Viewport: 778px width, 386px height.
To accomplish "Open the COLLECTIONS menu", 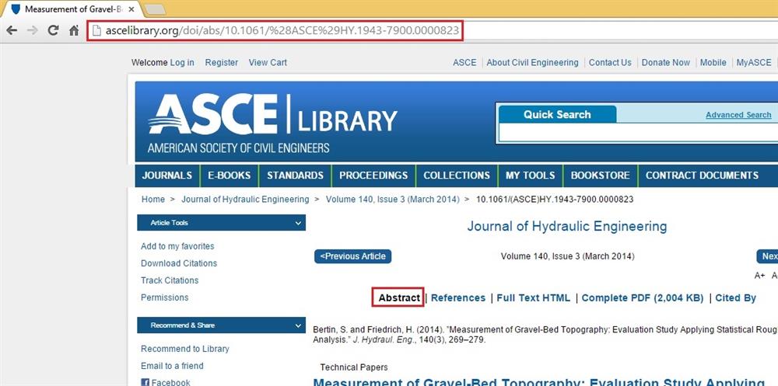I will [457, 176].
